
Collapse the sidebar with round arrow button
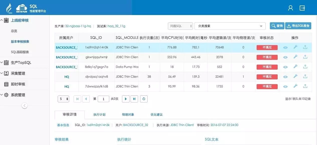[x=24, y=106]
